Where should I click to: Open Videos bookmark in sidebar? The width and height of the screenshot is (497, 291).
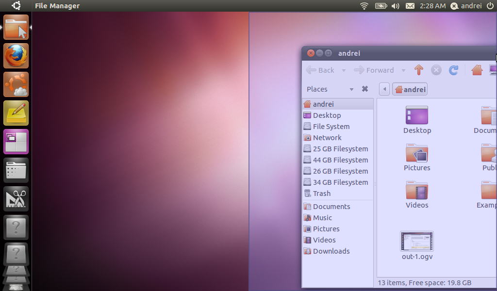coord(338,240)
